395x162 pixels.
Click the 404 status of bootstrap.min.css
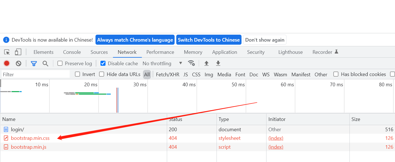click(x=173, y=138)
